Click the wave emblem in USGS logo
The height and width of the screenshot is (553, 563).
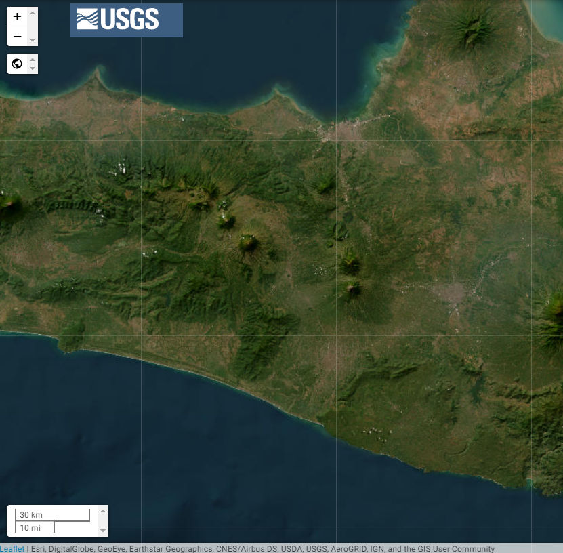[87, 20]
